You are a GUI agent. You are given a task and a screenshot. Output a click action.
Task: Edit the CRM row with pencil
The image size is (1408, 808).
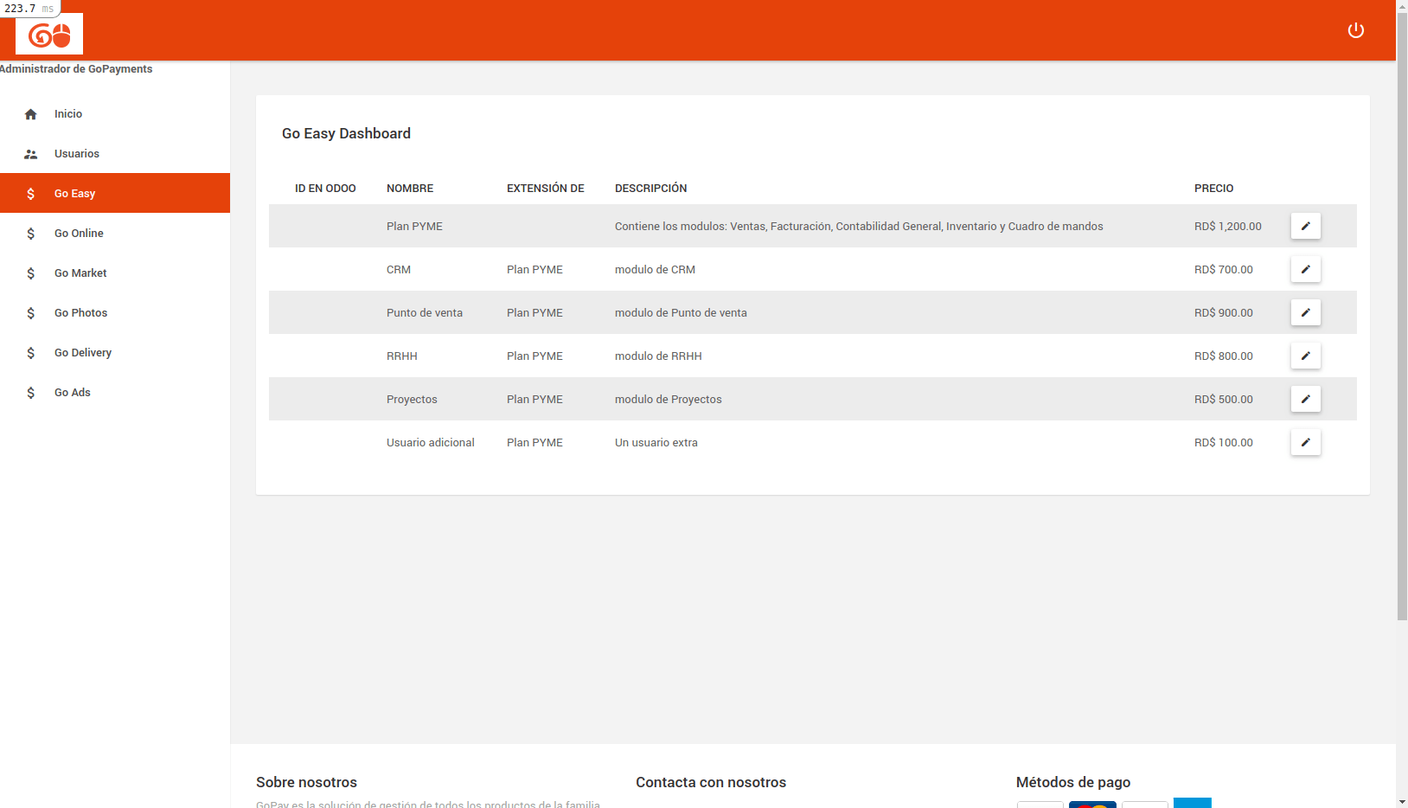point(1306,269)
